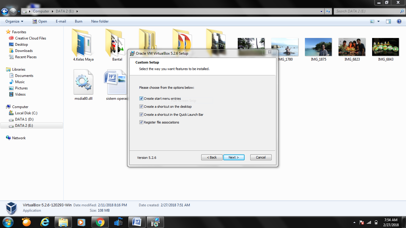Click the network signal tray icon
The width and height of the screenshot is (406, 228).
pyautogui.click(x=369, y=222)
